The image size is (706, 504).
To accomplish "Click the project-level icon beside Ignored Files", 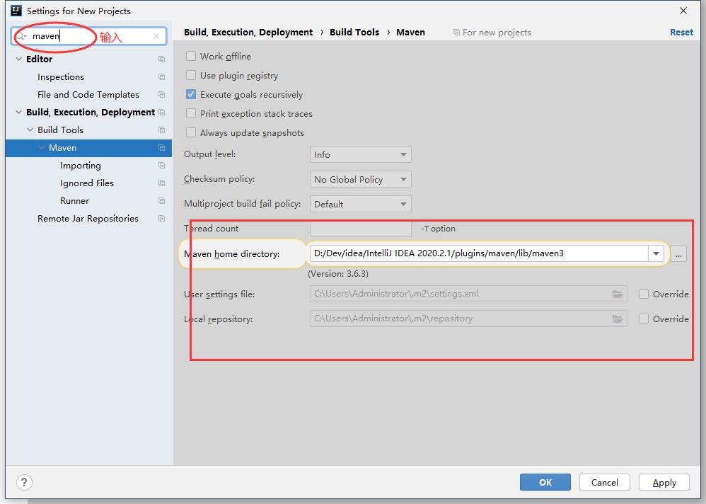I will click(161, 183).
